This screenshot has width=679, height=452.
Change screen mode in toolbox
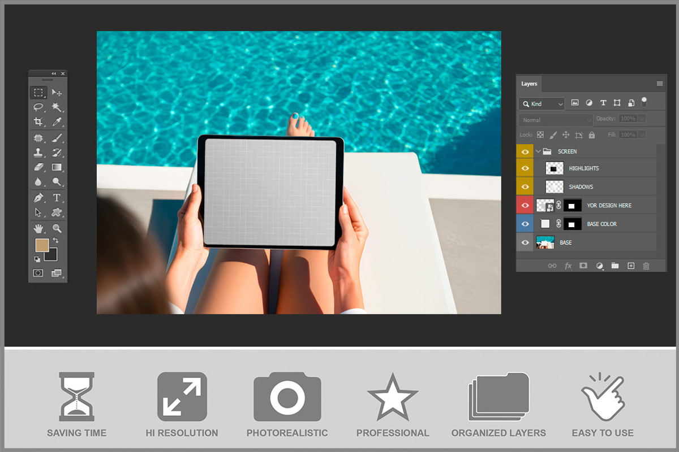(57, 273)
